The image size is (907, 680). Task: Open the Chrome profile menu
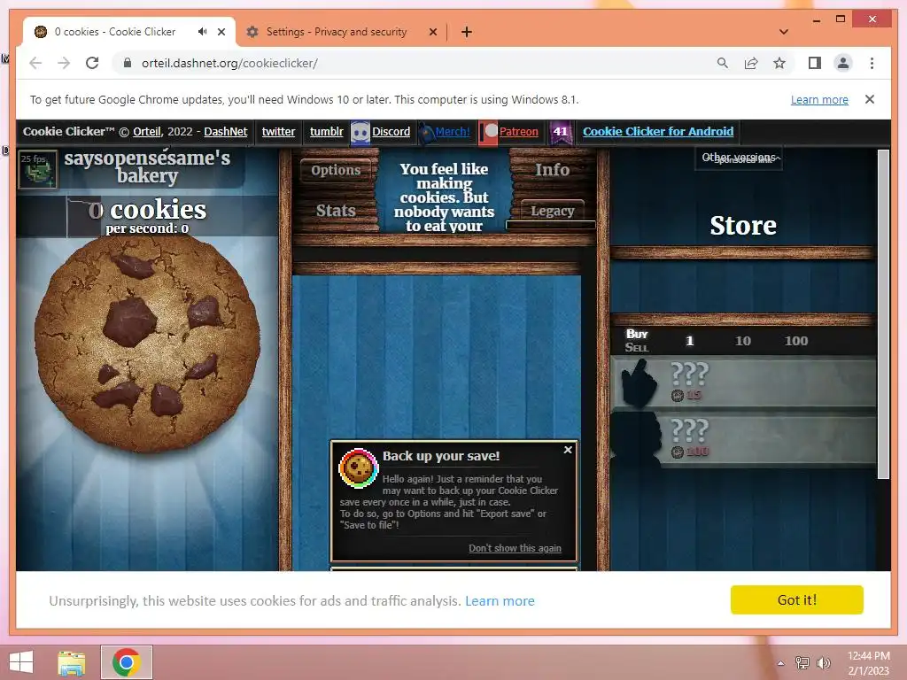(x=843, y=63)
